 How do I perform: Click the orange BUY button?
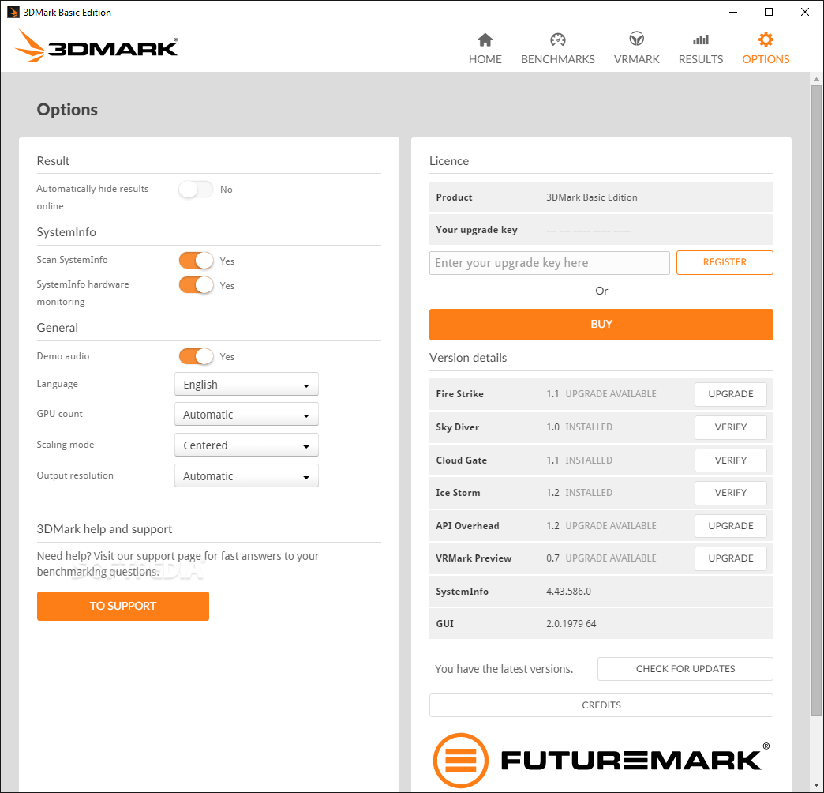[601, 325]
